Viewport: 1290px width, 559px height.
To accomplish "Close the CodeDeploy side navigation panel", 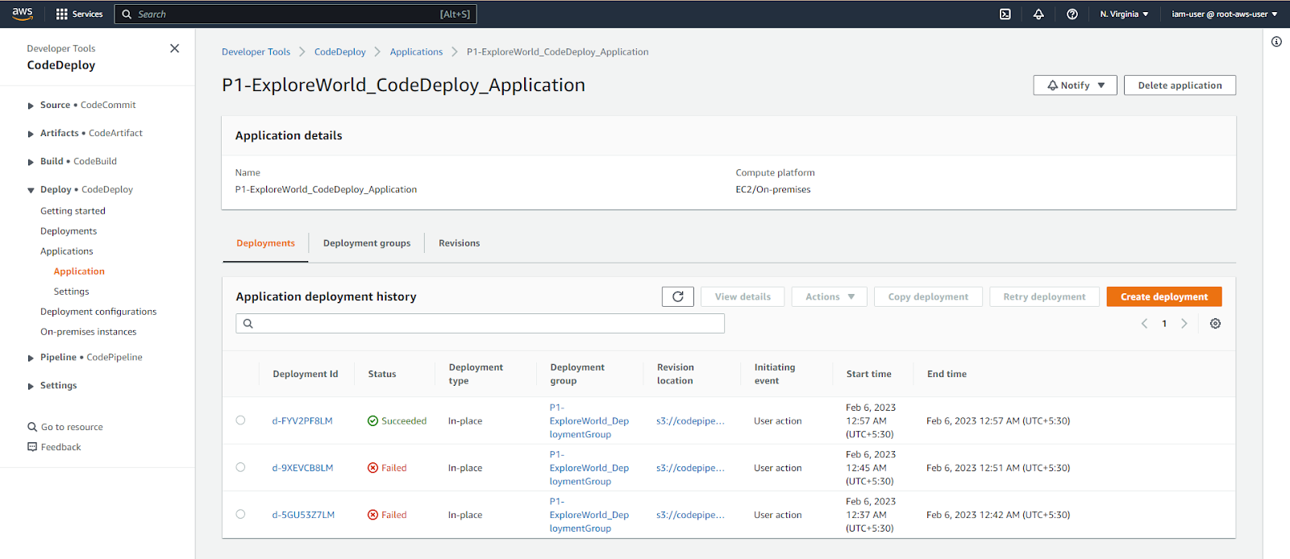I will point(174,48).
